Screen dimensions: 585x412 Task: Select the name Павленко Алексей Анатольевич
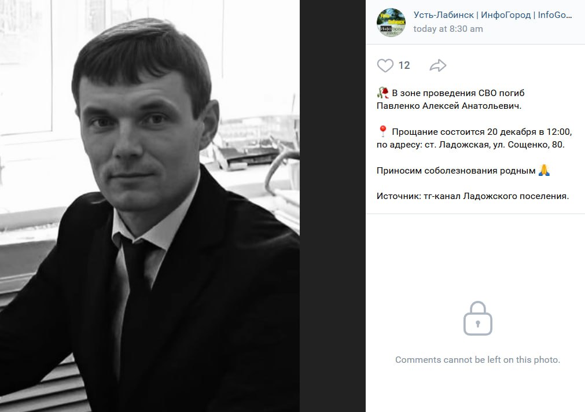coord(449,106)
